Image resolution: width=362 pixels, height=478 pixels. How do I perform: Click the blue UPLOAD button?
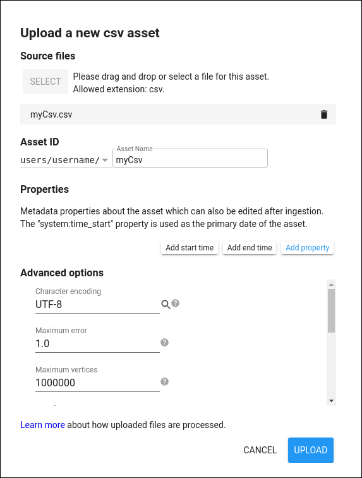click(x=310, y=450)
